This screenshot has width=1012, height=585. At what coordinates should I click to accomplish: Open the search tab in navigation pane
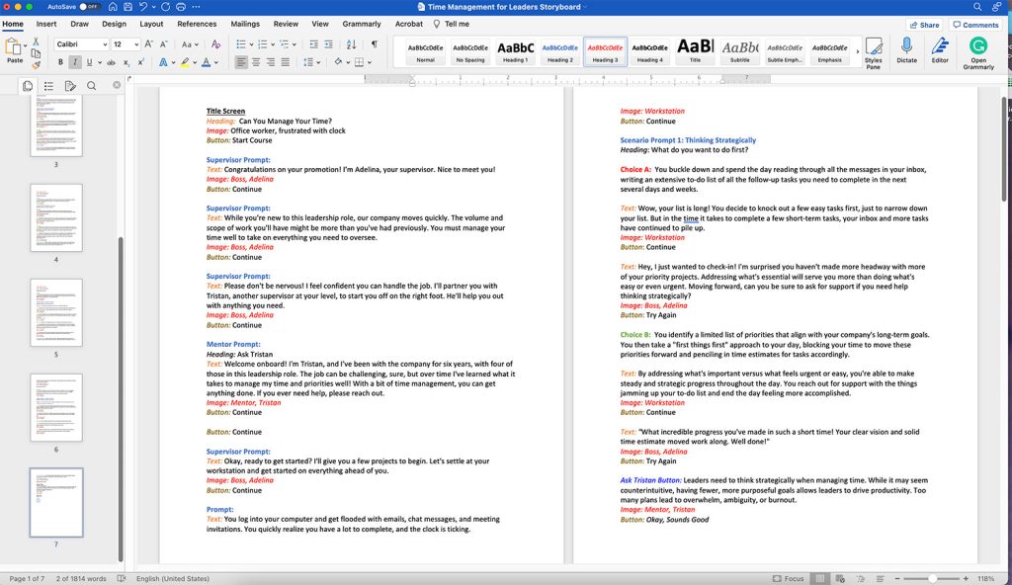(91, 86)
